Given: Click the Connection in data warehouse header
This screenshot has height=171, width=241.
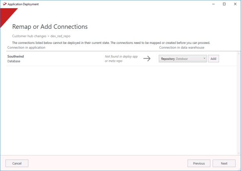Looking at the screenshot, I should (x=181, y=47).
